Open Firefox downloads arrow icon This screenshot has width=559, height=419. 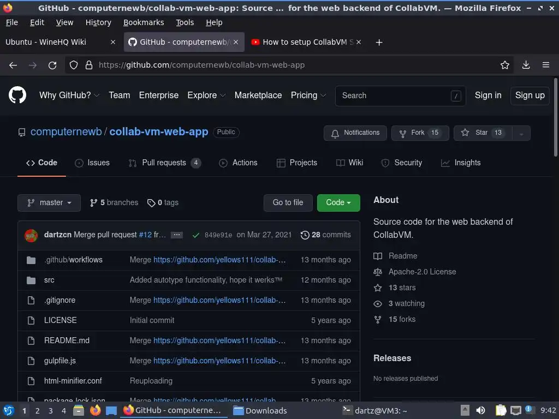pyautogui.click(x=526, y=65)
